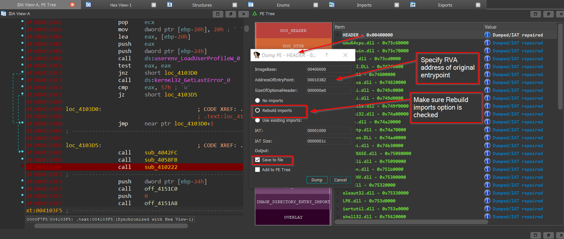This screenshot has width=564, height=239.
Task: Open the Structures tab
Action: (202, 5)
